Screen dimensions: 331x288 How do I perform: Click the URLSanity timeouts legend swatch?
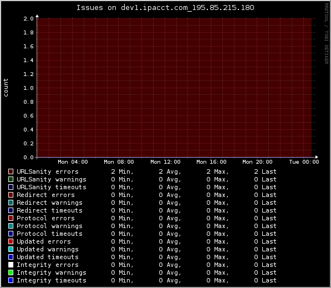click(x=11, y=187)
